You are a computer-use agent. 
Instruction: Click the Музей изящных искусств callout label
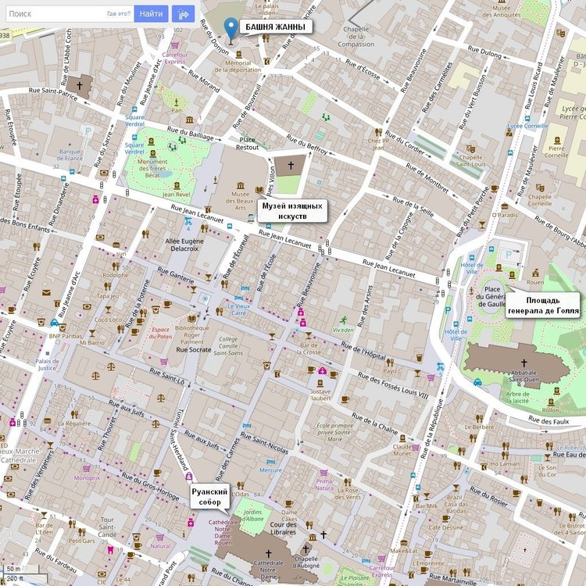click(291, 210)
